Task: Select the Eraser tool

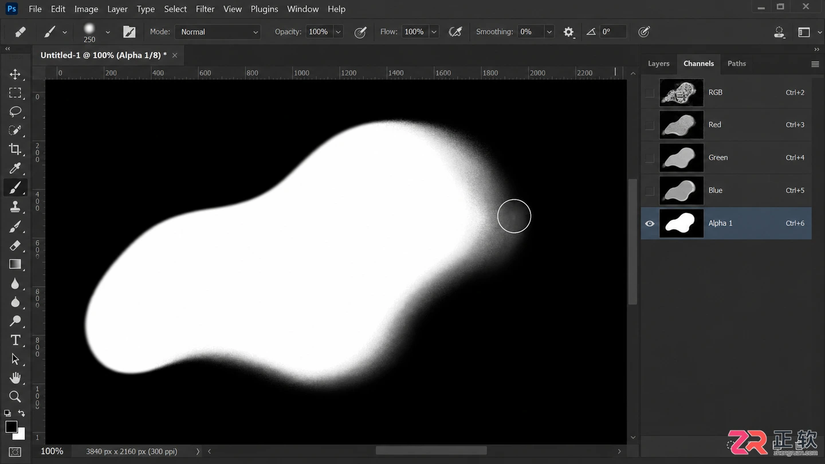Action: pyautogui.click(x=15, y=245)
